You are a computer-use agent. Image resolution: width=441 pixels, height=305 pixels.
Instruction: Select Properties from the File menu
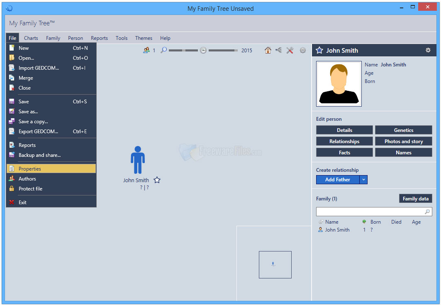click(x=29, y=168)
